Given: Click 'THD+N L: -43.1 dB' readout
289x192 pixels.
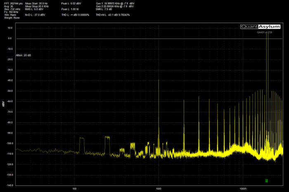Looking at the screenshot, I should tap(113, 15).
